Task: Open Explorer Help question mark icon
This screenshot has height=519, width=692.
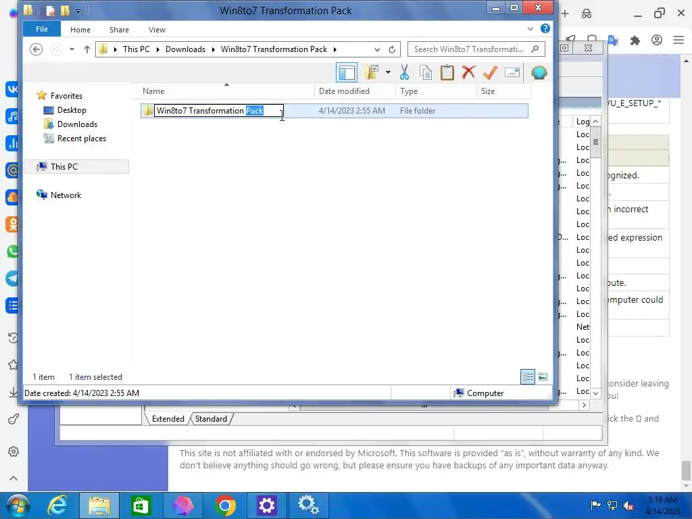Action: tap(545, 28)
